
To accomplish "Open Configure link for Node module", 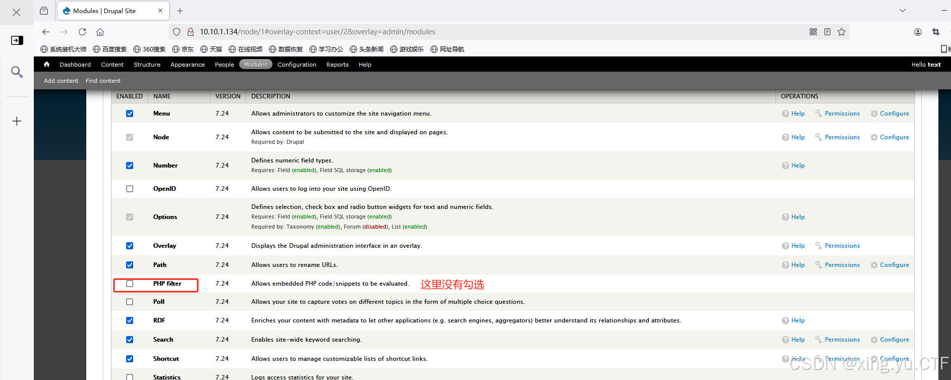I will click(x=894, y=137).
